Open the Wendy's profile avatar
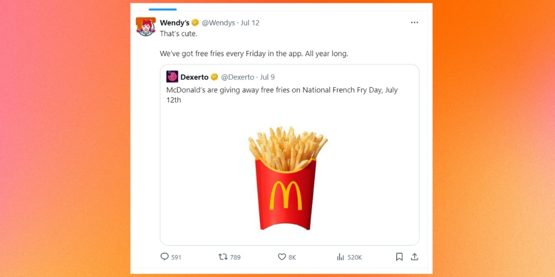The image size is (555, 277). [146, 27]
